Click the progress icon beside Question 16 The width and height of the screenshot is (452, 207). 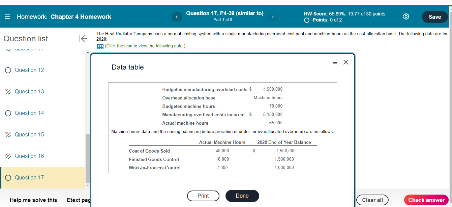click(x=7, y=156)
